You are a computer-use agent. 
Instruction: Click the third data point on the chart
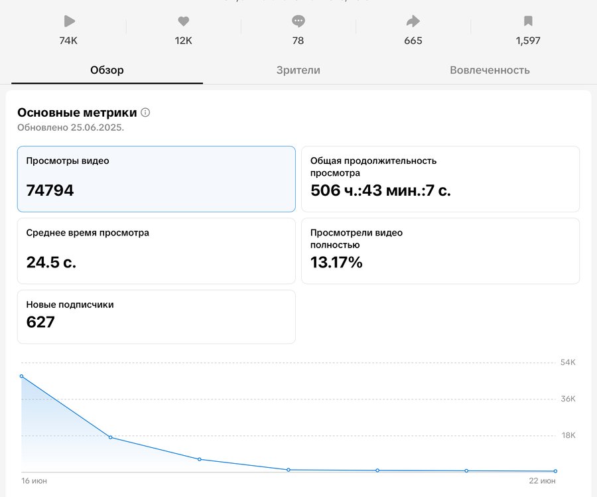(200, 459)
